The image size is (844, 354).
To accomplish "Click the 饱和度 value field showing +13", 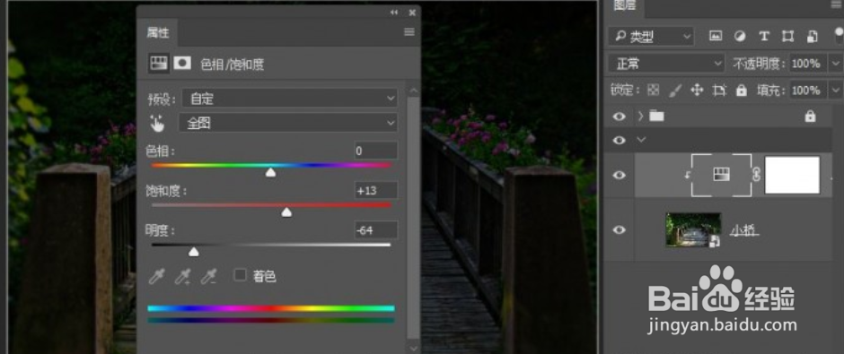I will click(x=375, y=190).
